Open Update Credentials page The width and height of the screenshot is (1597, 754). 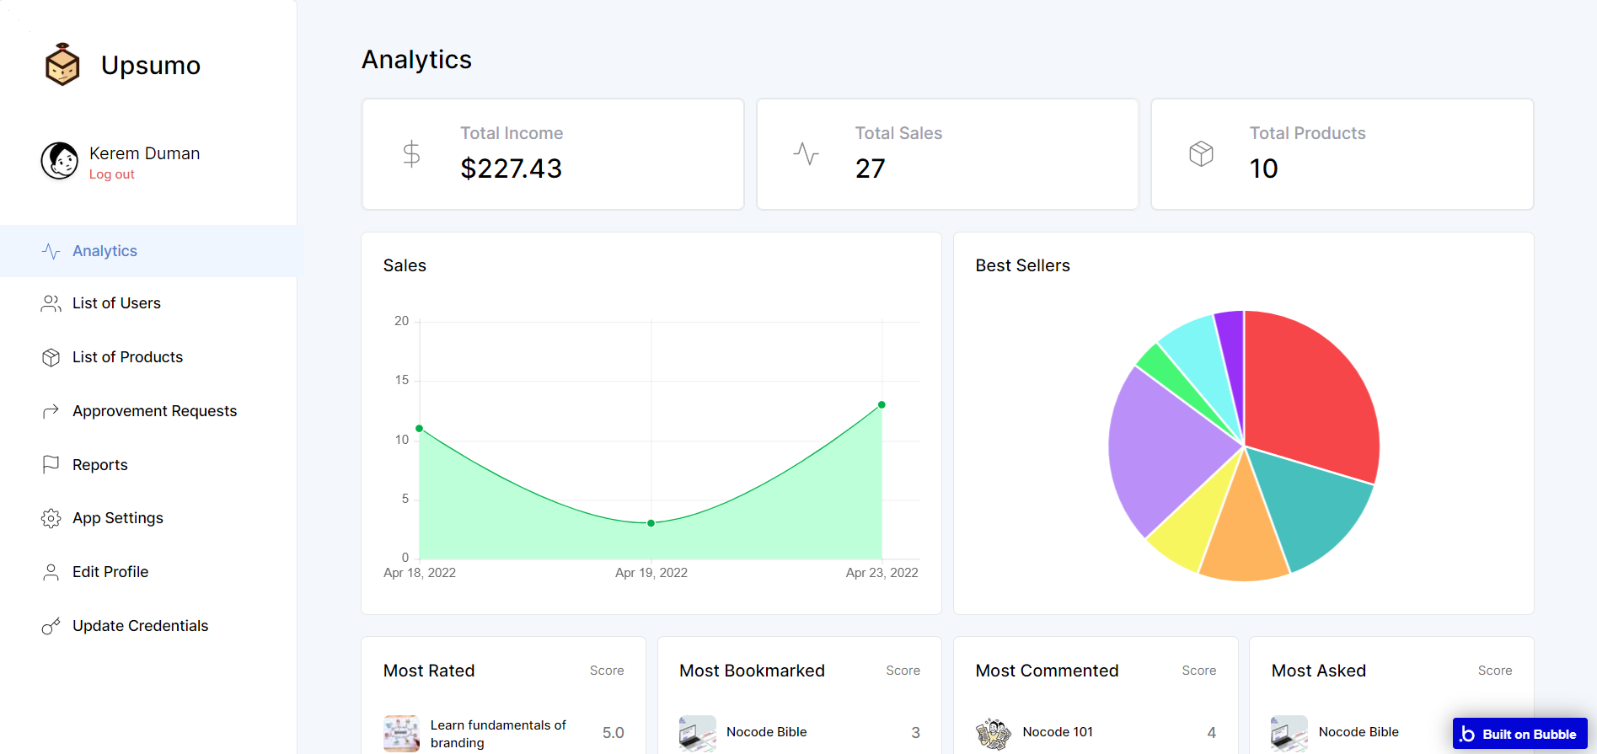coord(148,626)
